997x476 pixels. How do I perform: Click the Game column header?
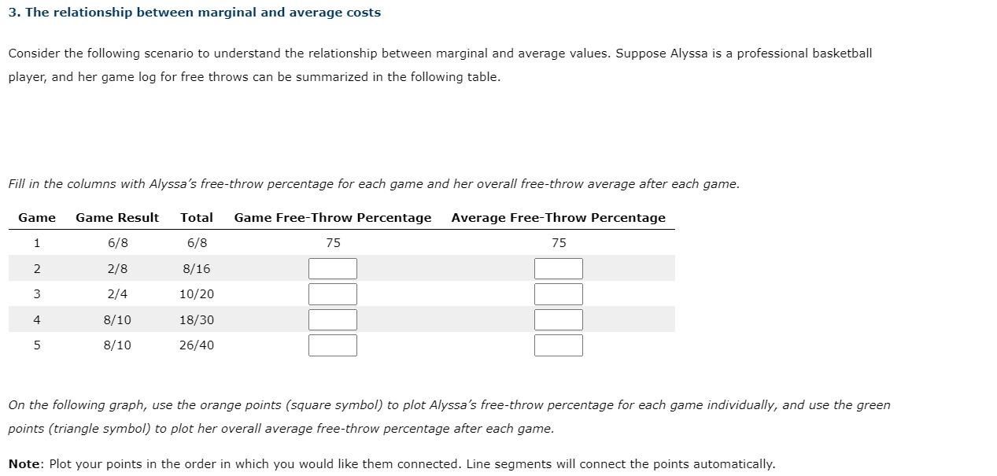[37, 217]
